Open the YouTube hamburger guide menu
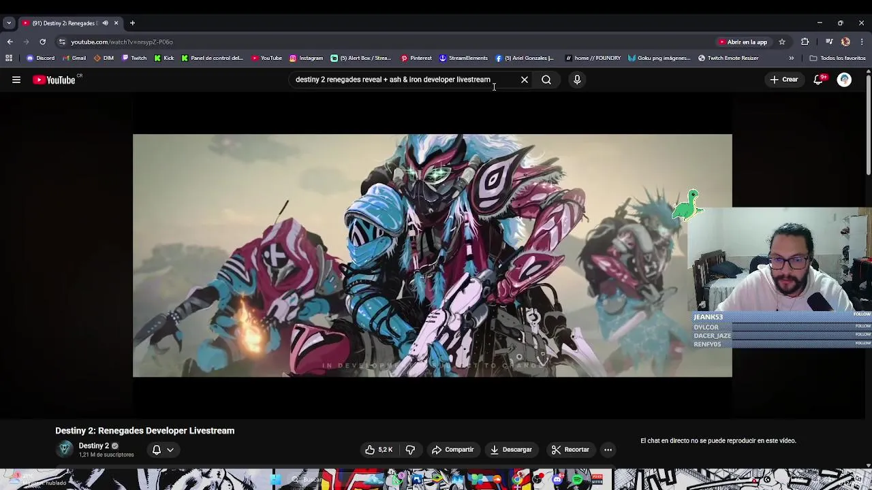This screenshot has height=490, width=872. click(16, 80)
